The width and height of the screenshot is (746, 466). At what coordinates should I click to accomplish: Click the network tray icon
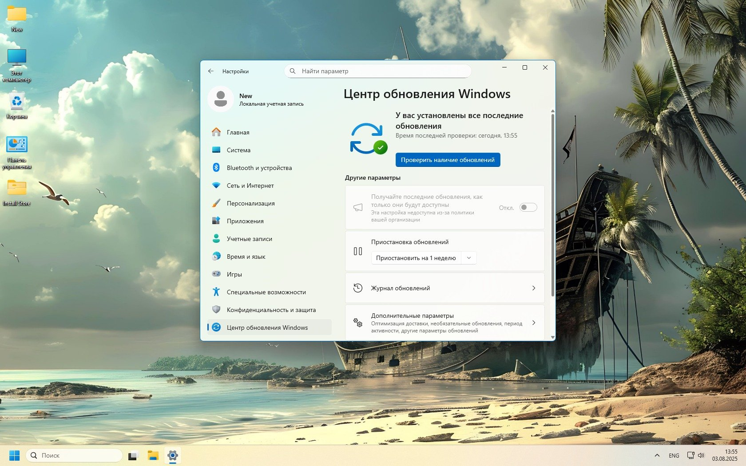[690, 455]
